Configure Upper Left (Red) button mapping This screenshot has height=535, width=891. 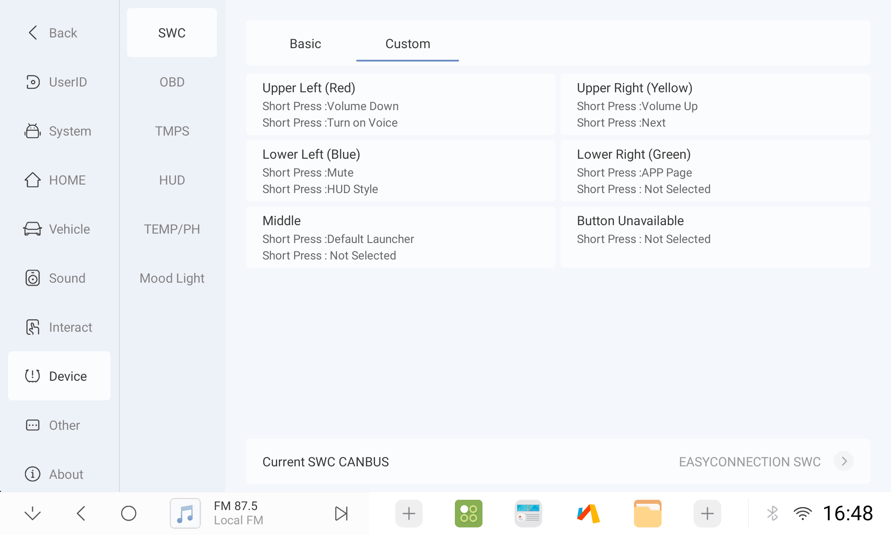click(401, 105)
